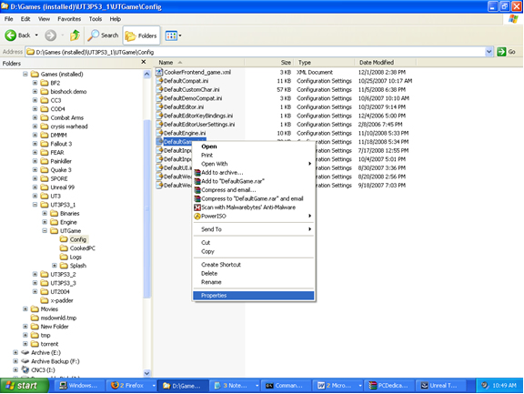Choose Print in the context menu

254,155
